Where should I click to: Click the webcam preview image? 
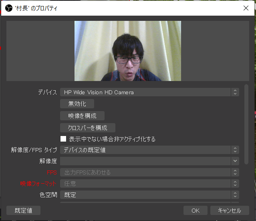(x=128, y=51)
